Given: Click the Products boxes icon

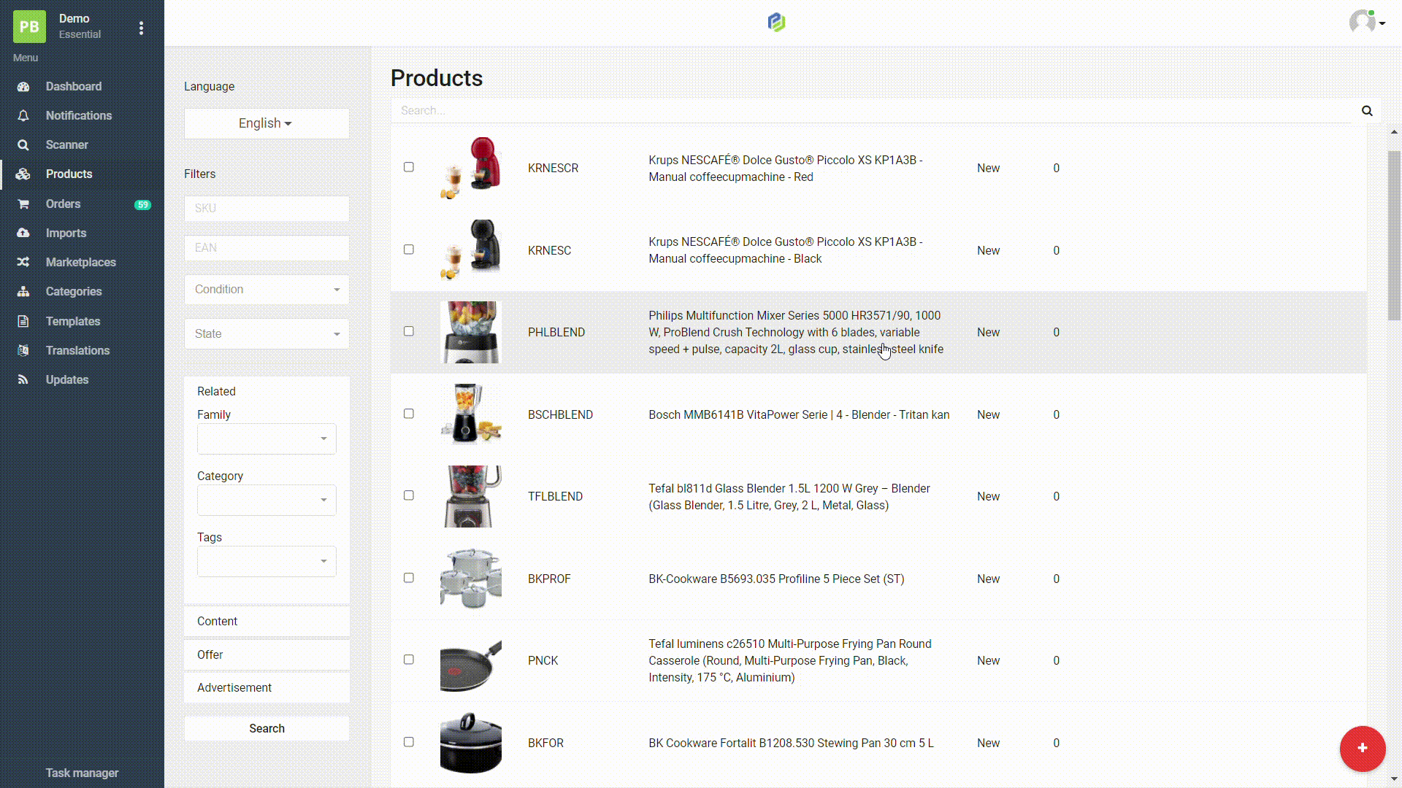Looking at the screenshot, I should [23, 174].
